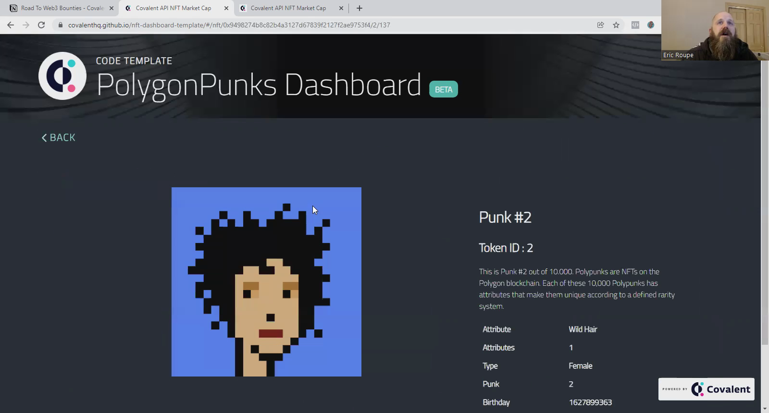Click the site padlock icon
Screen dimensions: 769x413
coord(60,25)
